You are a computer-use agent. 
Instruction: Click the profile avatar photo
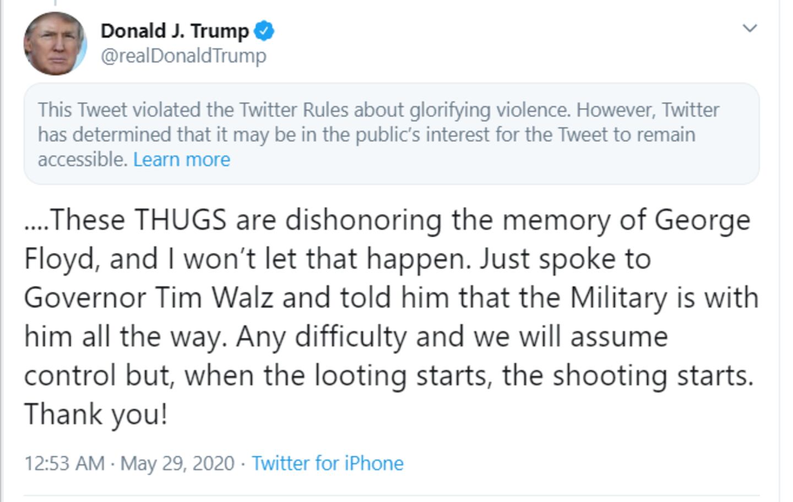[55, 44]
